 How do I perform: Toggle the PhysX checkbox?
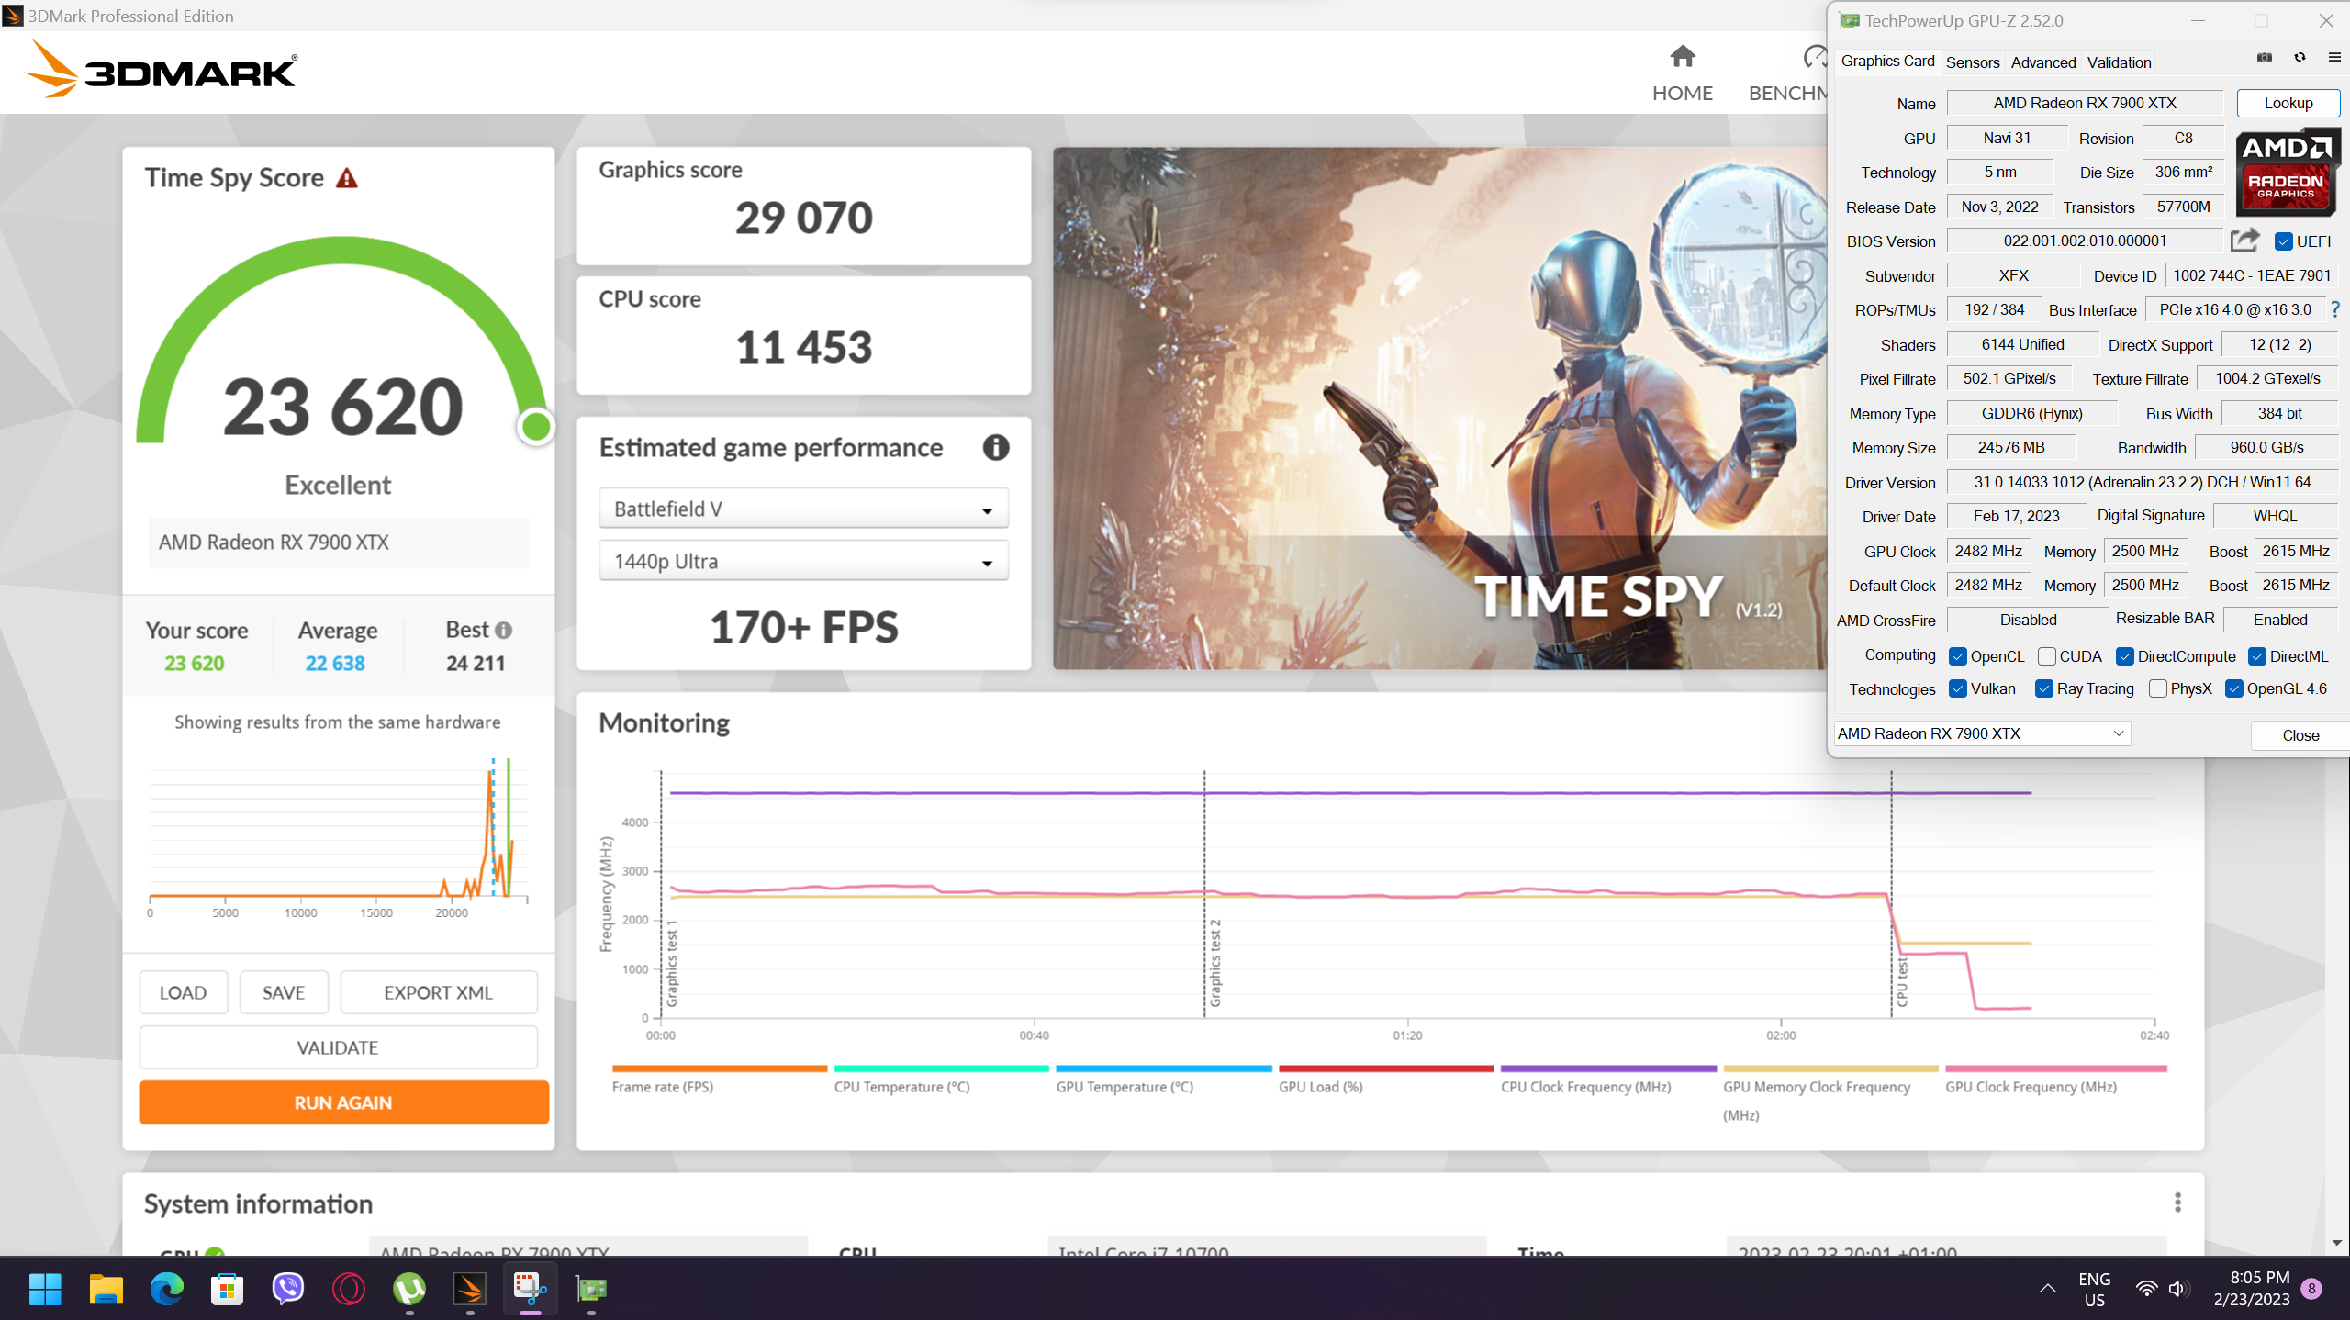2158,688
